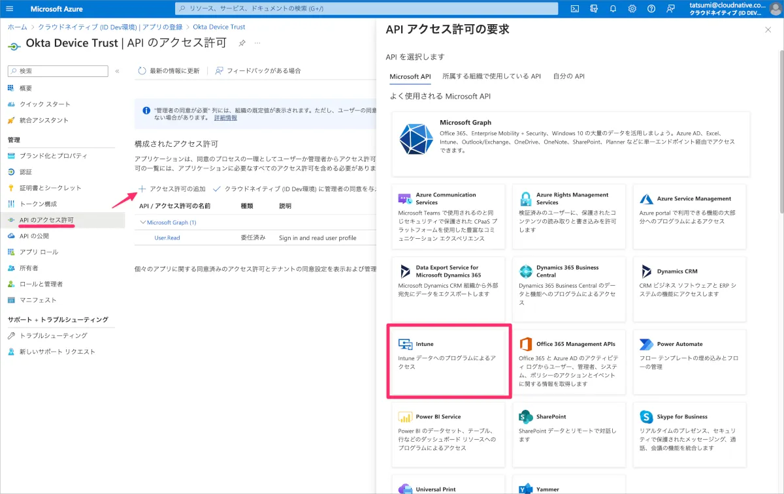Screen dimensions: 784x494
Task: Collapse the sidebar with double chevron
Action: (117, 71)
